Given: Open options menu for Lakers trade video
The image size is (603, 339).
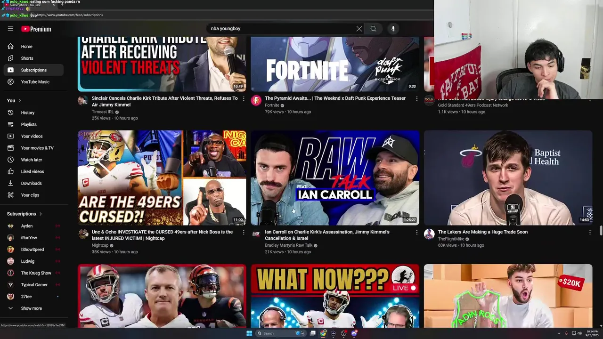Looking at the screenshot, I should pos(590,233).
